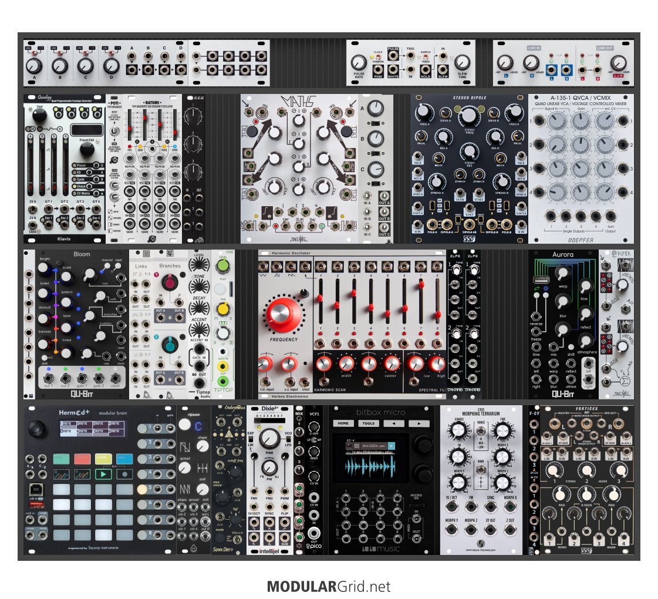The image size is (658, 599).
Task: Click harmonic fader 4 on the Harmonic Oscillator
Action: pos(370,300)
